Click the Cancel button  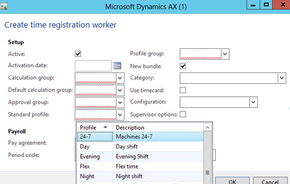[270, 181]
